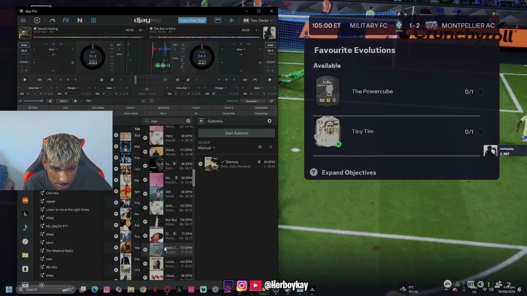Open Opera browser from the taskbar

click(x=167, y=289)
